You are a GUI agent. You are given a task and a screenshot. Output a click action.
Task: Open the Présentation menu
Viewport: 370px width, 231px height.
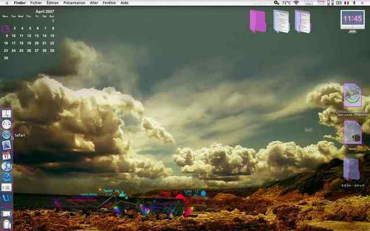(x=74, y=3)
